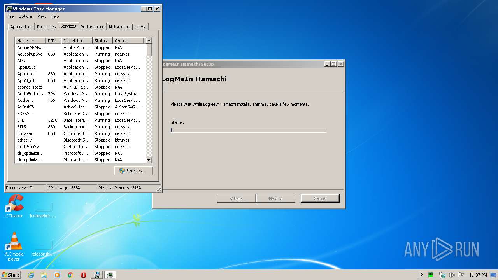The height and width of the screenshot is (280, 498).
Task: Open the VLC media player desktop shortcut
Action: coord(14,247)
